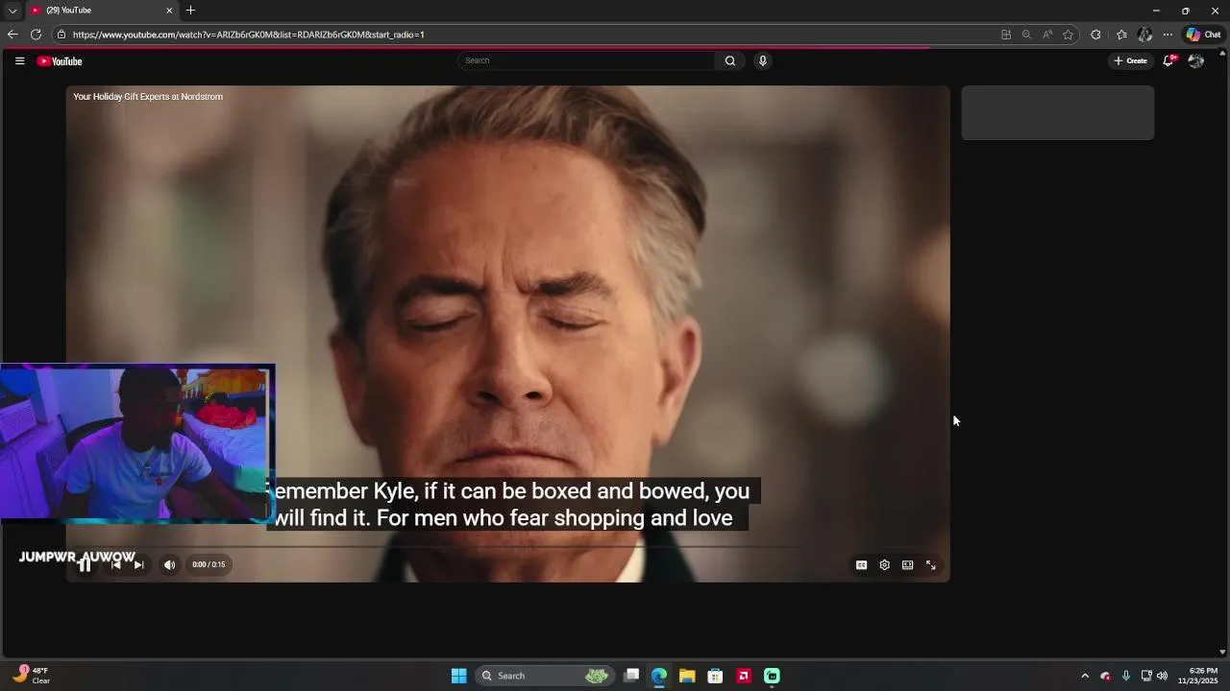Open YouTube notifications bell
The height and width of the screenshot is (691, 1230).
coord(1168,60)
